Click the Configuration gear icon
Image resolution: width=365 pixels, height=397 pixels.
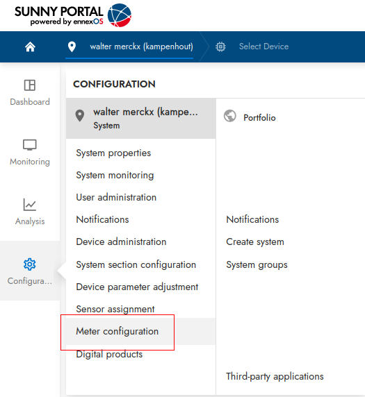pyautogui.click(x=30, y=264)
